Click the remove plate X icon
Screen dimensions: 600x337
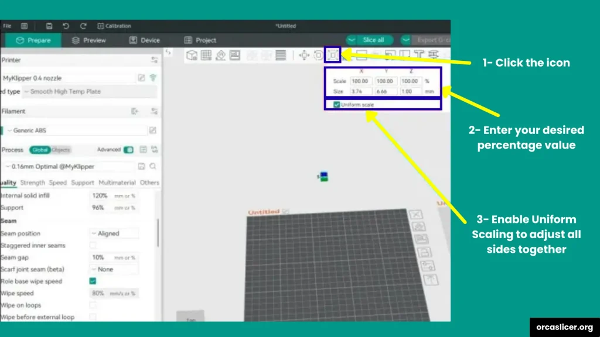[416, 214]
